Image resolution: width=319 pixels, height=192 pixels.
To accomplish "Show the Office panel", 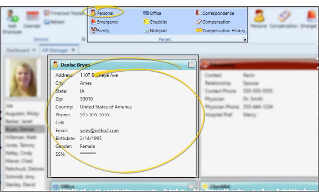I will click(152, 13).
